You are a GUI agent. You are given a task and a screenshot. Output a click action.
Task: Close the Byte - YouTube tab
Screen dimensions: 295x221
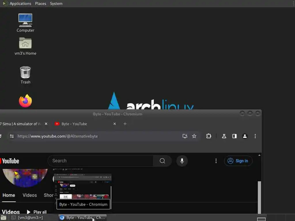(115, 124)
